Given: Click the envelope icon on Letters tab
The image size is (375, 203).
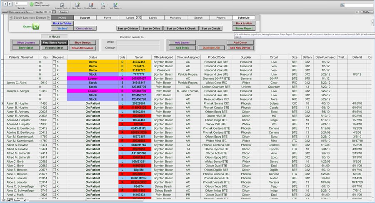Looking at the screenshot, I should coord(138,17).
